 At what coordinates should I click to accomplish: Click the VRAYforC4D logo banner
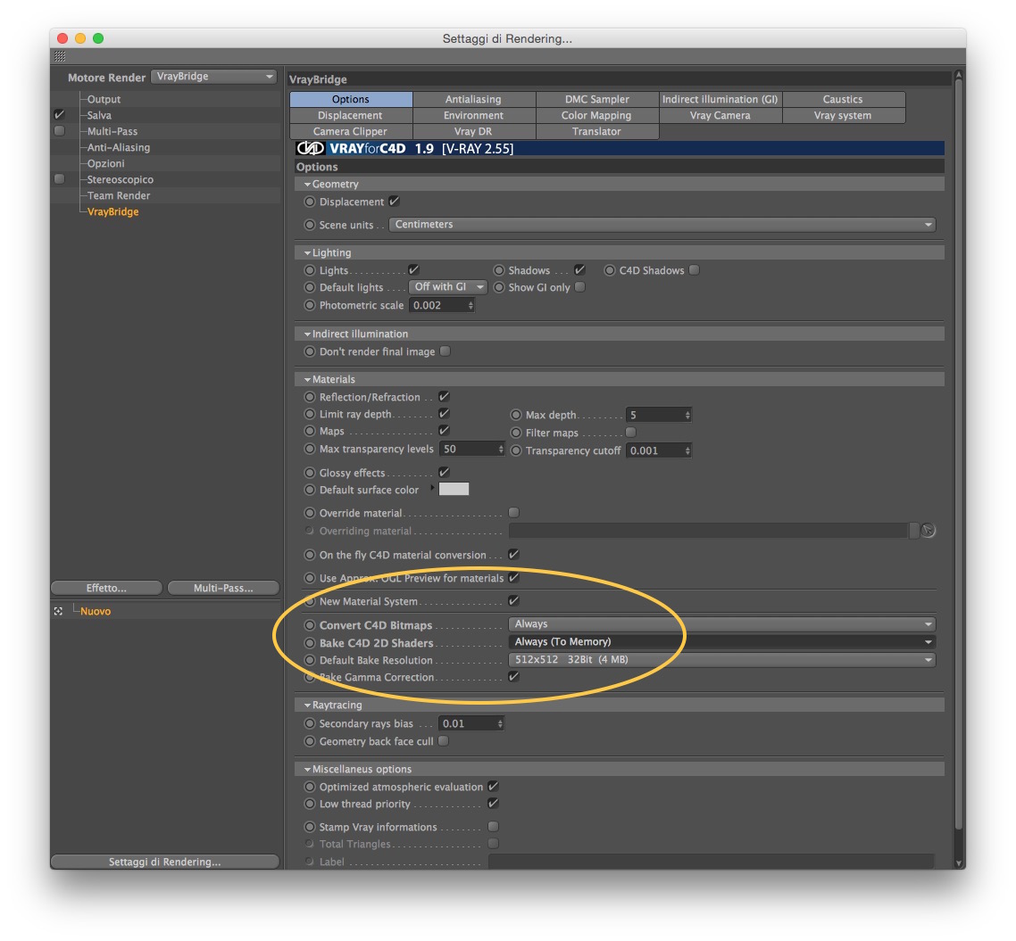click(x=619, y=148)
